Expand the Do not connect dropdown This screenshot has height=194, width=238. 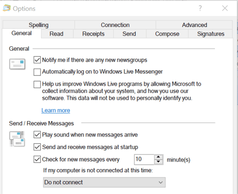click(104, 182)
